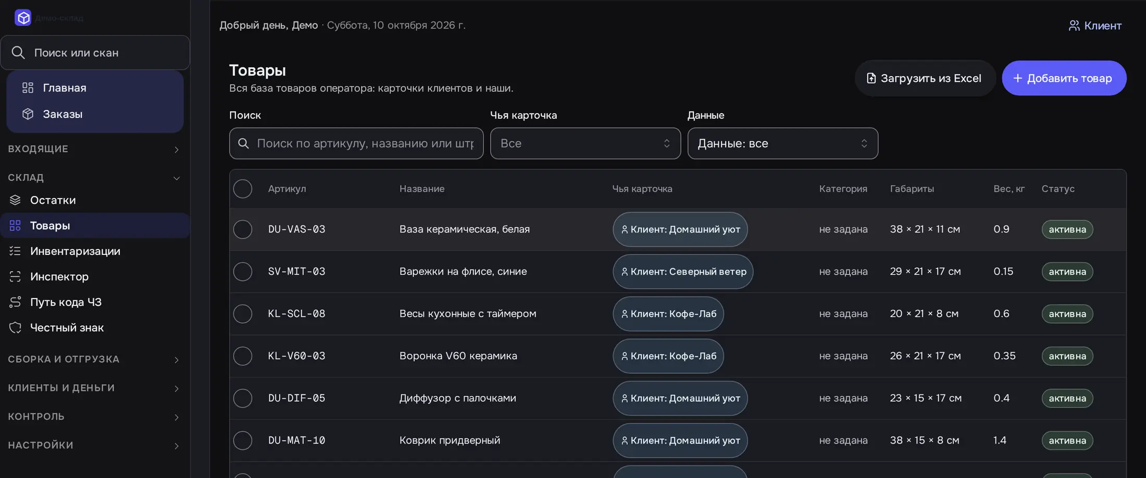1146x478 pixels.
Task: Click the grid icon beside Товары
Action: coord(15,225)
